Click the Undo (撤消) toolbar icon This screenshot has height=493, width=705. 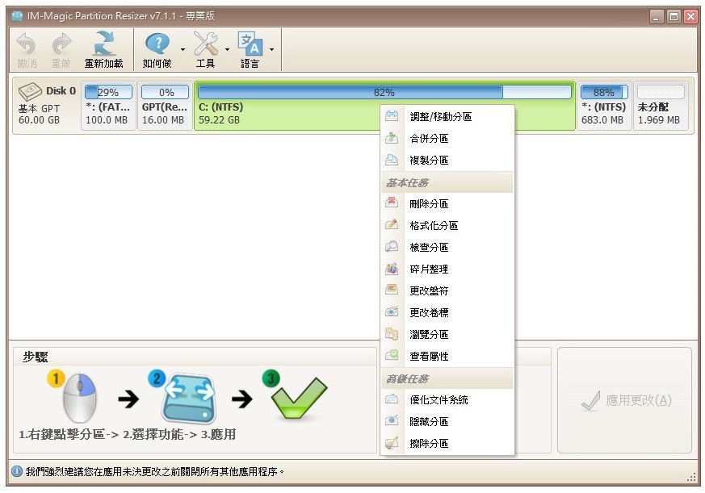tap(27, 44)
